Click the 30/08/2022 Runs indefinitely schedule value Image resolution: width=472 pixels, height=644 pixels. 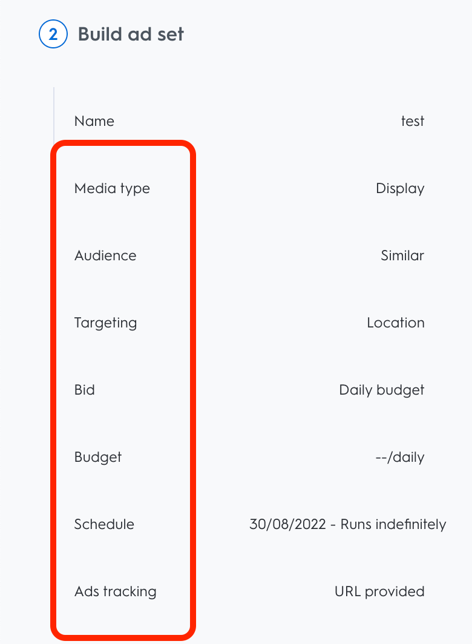tap(347, 524)
